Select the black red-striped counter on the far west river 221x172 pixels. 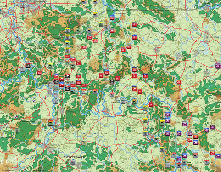(x=28, y=65)
